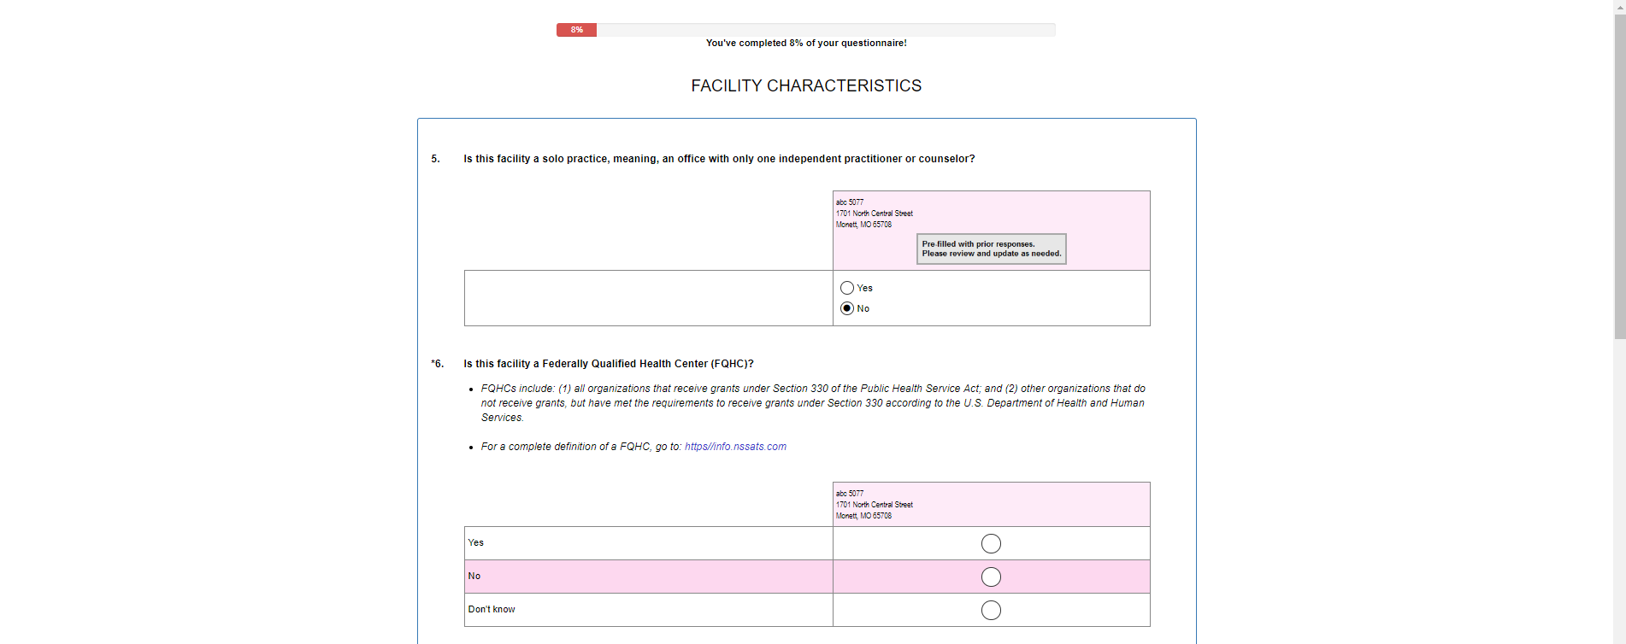The image size is (1626, 644).
Task: Click the question 5 solo practice text
Action: pyautogui.click(x=719, y=159)
